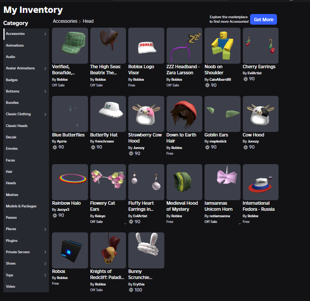
Task: Select the Audio category
Action: click(x=26, y=57)
